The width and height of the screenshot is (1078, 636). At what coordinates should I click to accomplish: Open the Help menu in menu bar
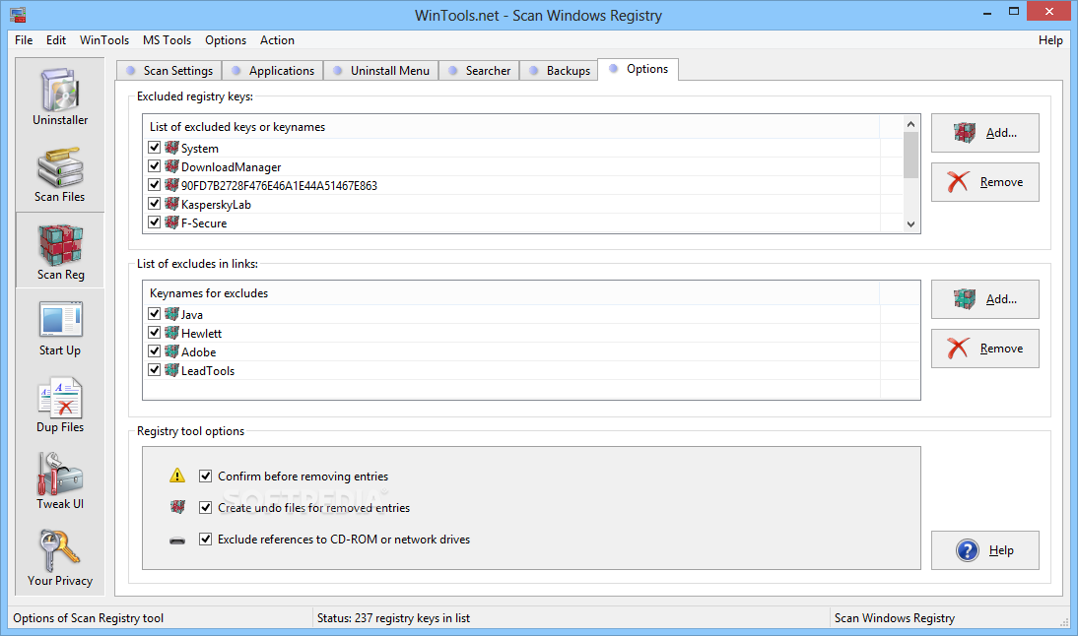click(1050, 39)
